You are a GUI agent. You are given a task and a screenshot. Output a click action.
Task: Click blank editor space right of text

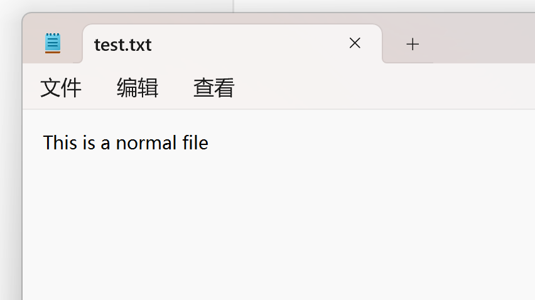click(x=372, y=142)
